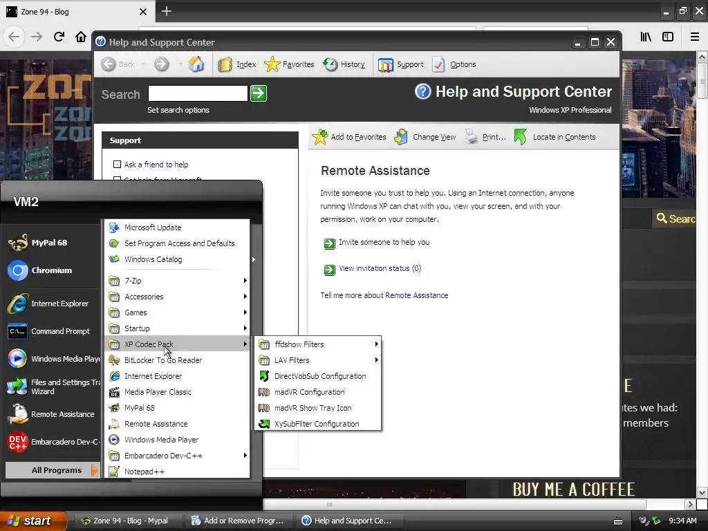The height and width of the screenshot is (531, 708).
Task: Open Notepad++ from All Programs
Action: 178,472
